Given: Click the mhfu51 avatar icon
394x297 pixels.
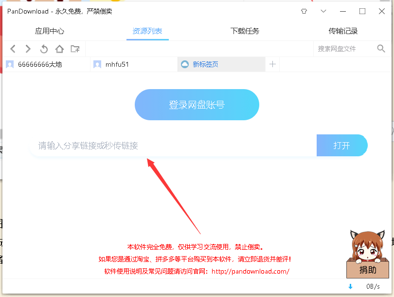Looking at the screenshot, I should tap(97, 64).
